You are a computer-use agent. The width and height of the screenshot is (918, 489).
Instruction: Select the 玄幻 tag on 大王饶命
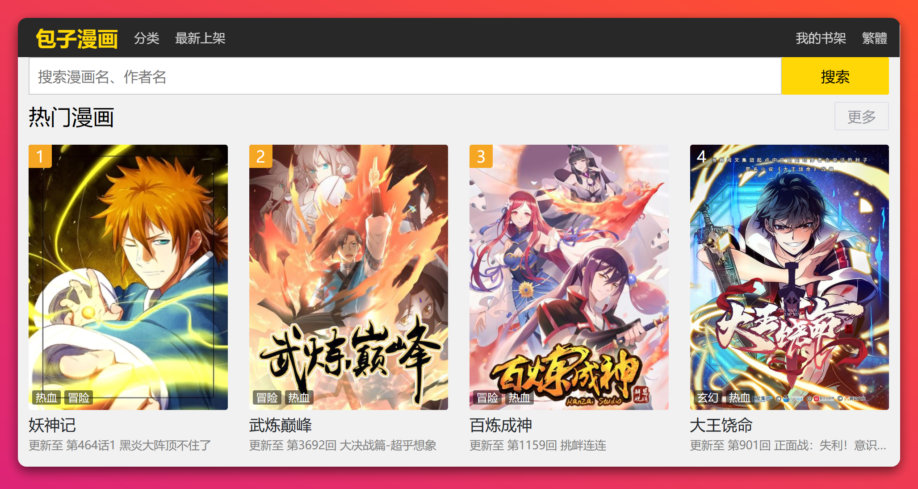point(708,397)
